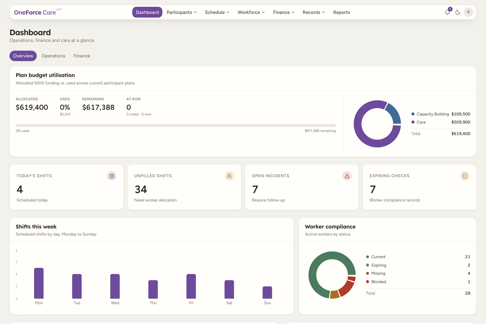The width and height of the screenshot is (486, 324).
Task: Click the unfilled shifts number 34
Action: [x=141, y=189]
